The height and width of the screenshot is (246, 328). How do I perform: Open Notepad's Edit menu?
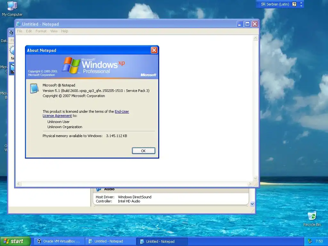29,31
